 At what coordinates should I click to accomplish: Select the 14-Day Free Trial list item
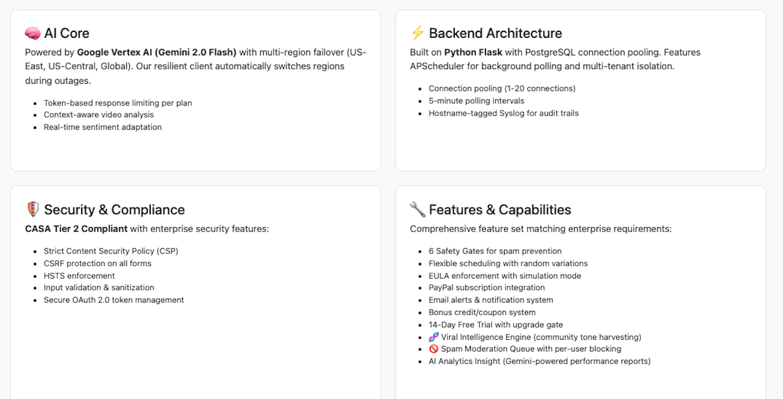tap(496, 325)
